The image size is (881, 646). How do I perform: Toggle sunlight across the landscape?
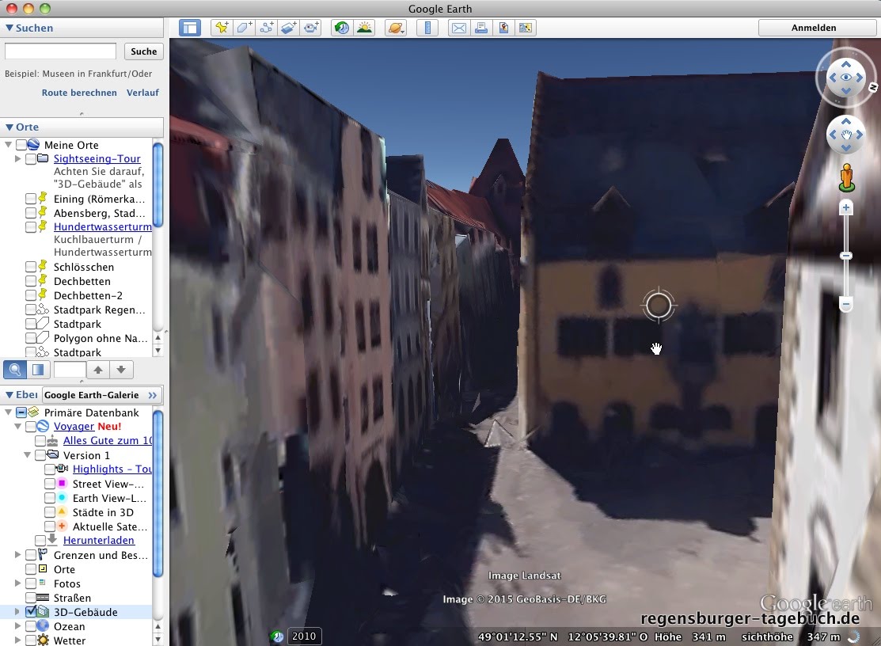tap(364, 28)
